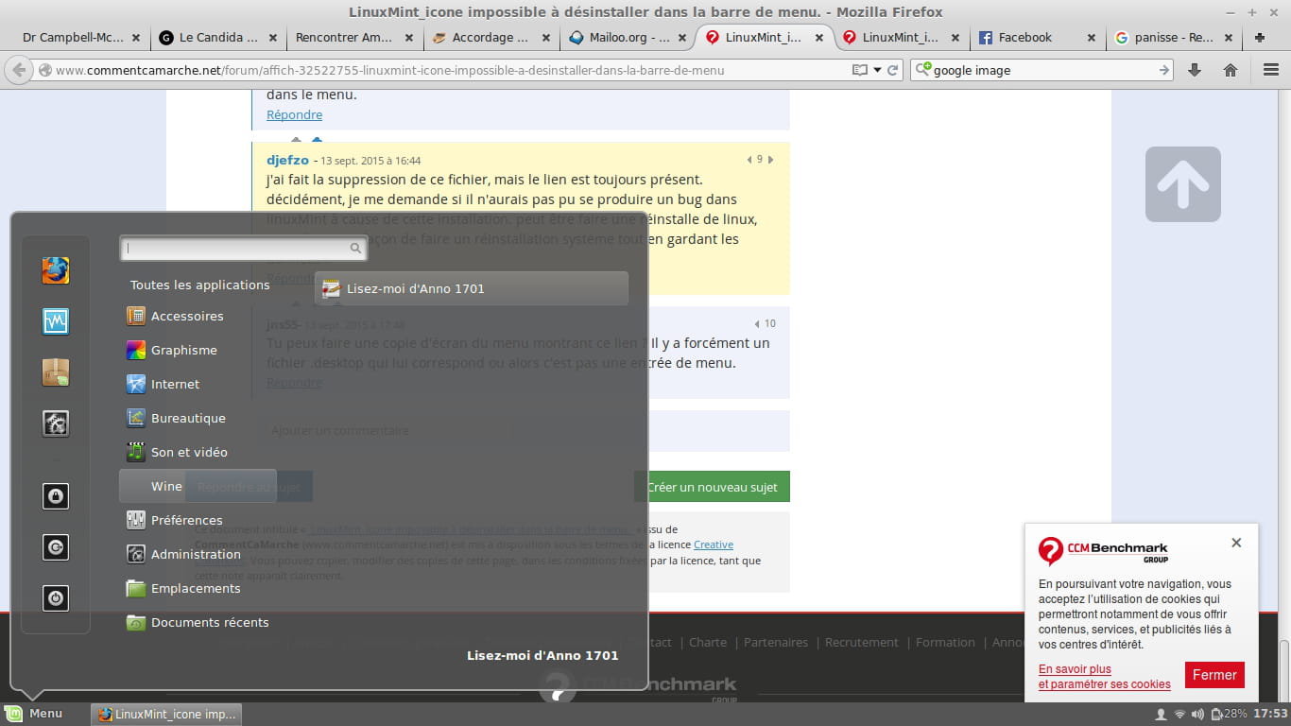Click search engine selector icon in search bar
1291x726 pixels.
click(x=923, y=69)
